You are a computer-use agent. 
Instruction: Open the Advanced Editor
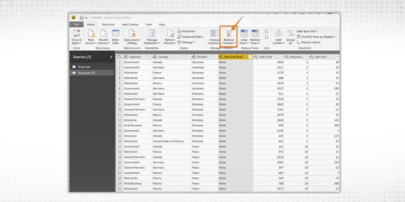190,37
